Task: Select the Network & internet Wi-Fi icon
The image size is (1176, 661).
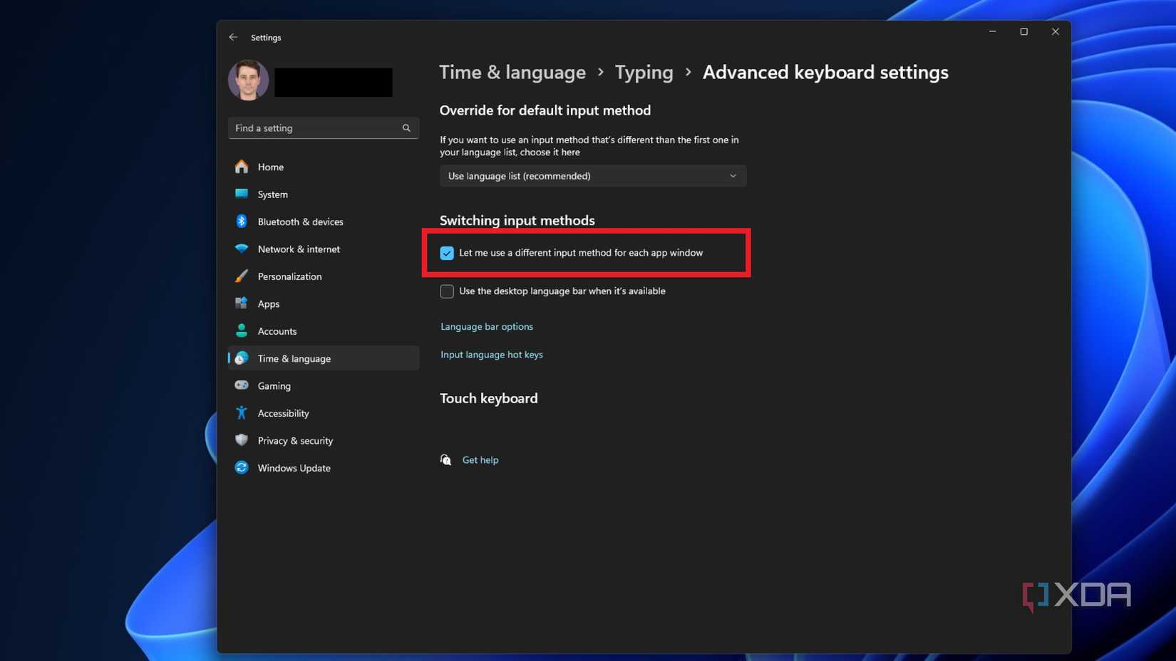Action: click(x=242, y=249)
